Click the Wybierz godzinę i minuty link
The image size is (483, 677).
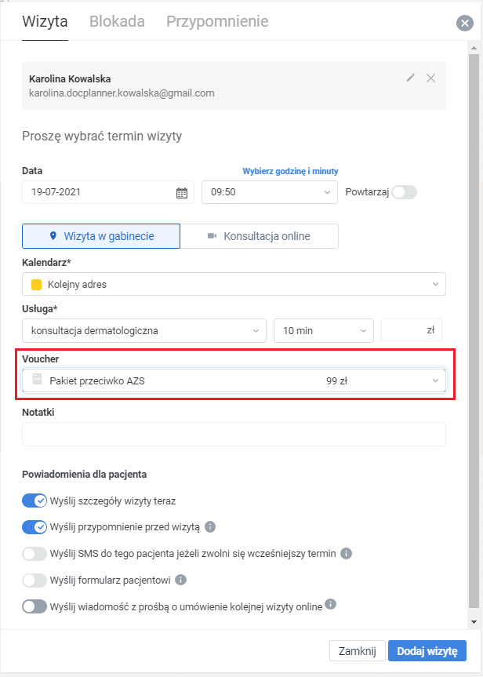[290, 171]
